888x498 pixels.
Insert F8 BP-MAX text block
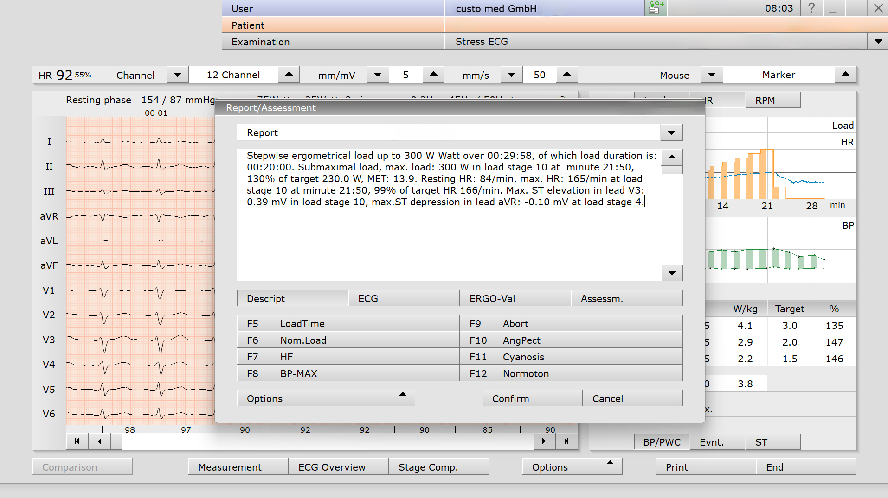[x=348, y=373]
